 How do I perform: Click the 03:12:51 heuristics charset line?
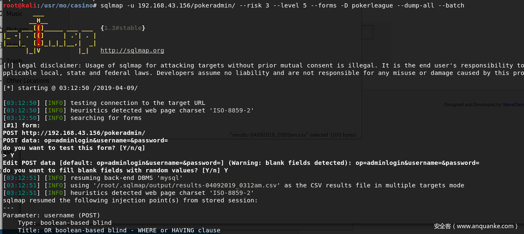128,193
